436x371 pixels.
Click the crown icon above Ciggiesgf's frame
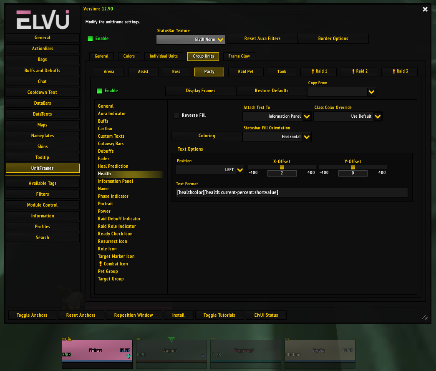(213, 339)
